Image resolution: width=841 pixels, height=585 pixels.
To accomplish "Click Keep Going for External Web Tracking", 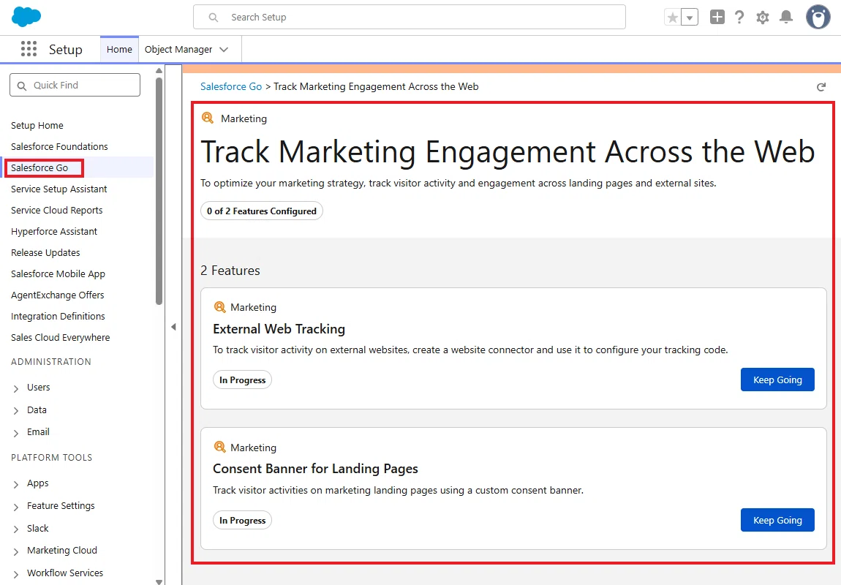I will tap(777, 380).
